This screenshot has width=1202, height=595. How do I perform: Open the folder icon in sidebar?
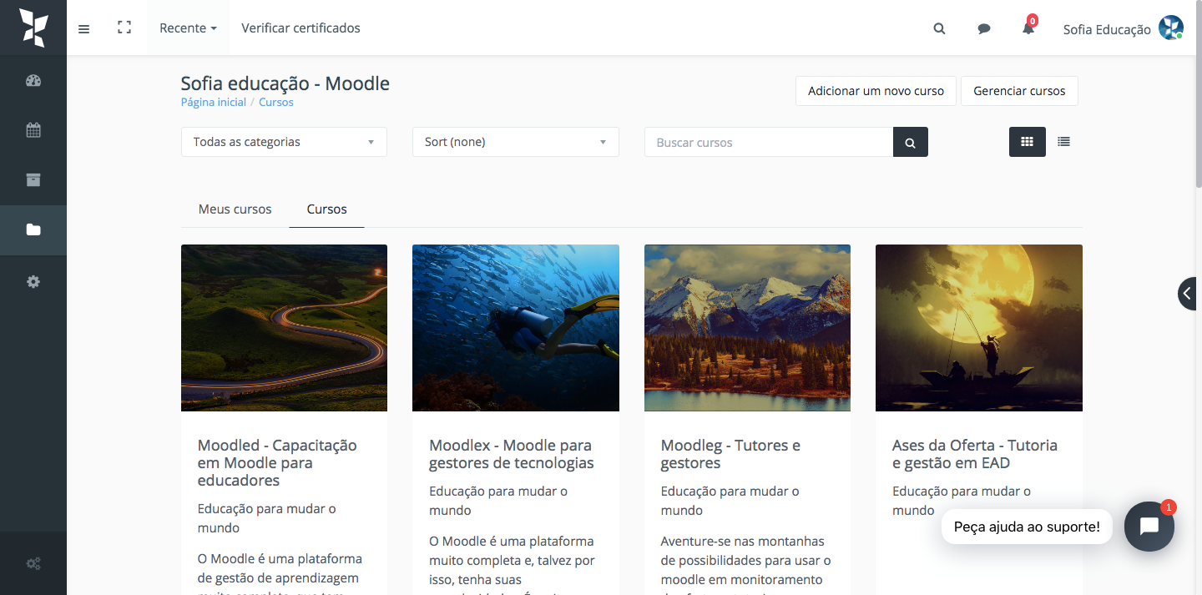pos(33,229)
